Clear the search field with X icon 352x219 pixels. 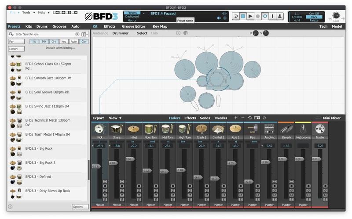click(77, 34)
